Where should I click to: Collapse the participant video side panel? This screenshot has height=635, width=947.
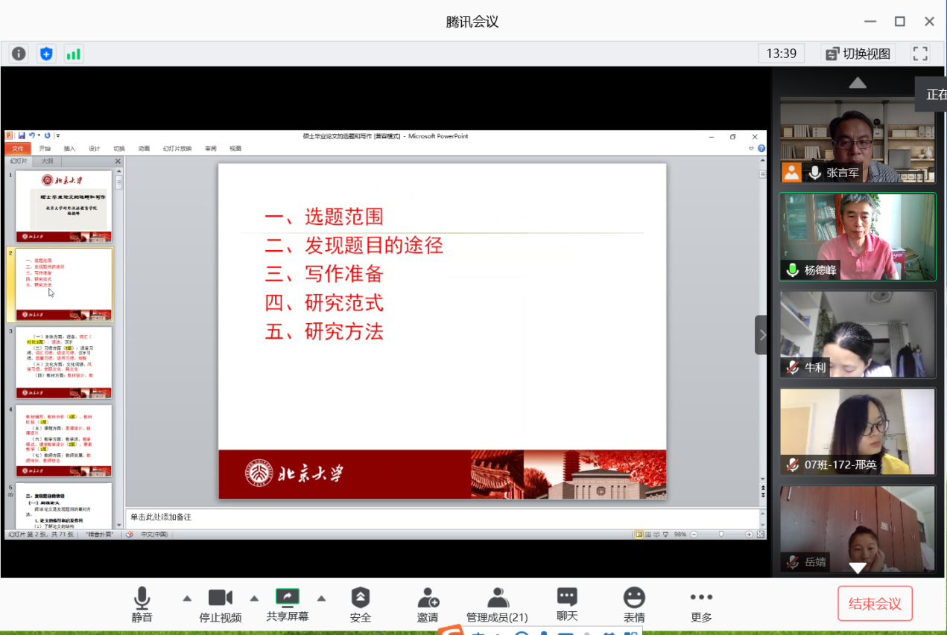761,335
